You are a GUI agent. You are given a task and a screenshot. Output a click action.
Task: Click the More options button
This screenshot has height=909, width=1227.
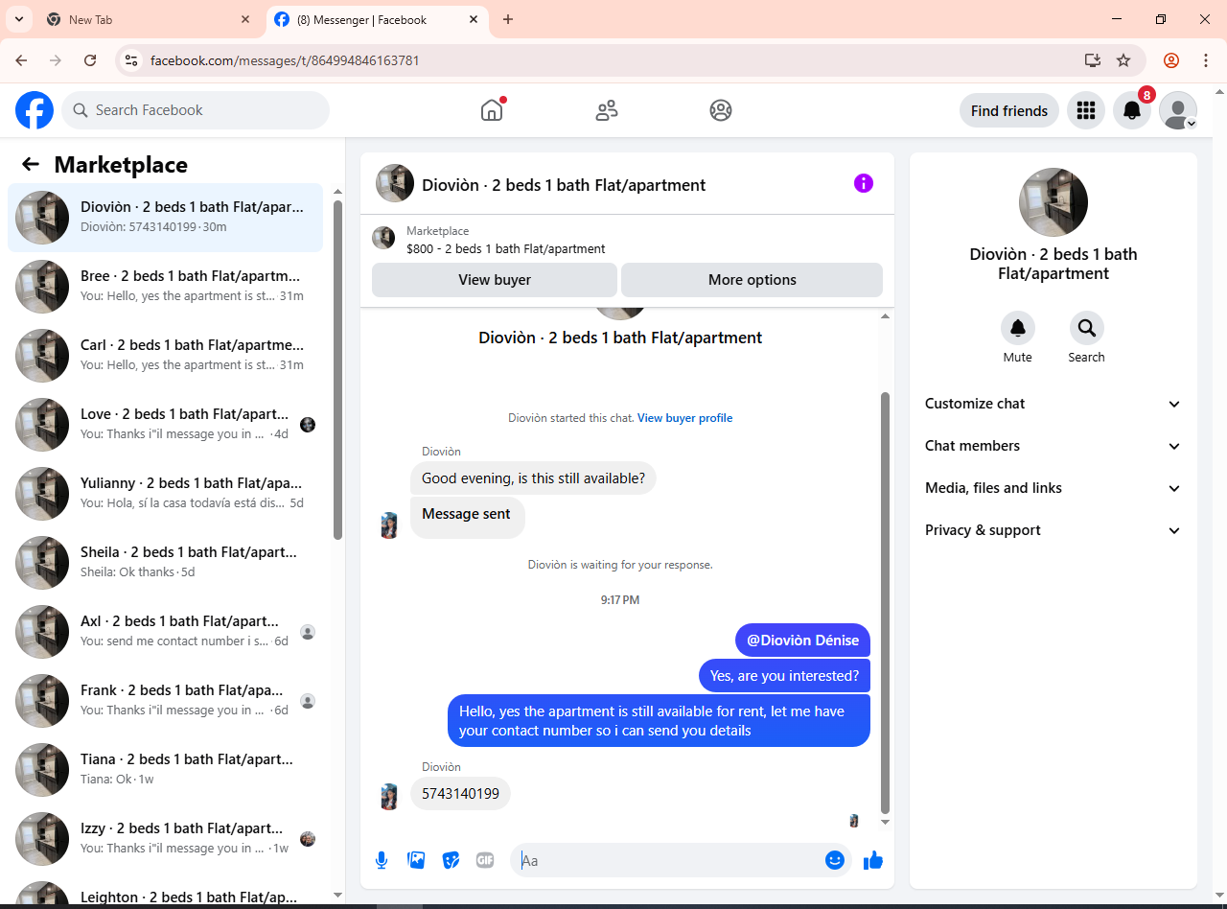752,280
